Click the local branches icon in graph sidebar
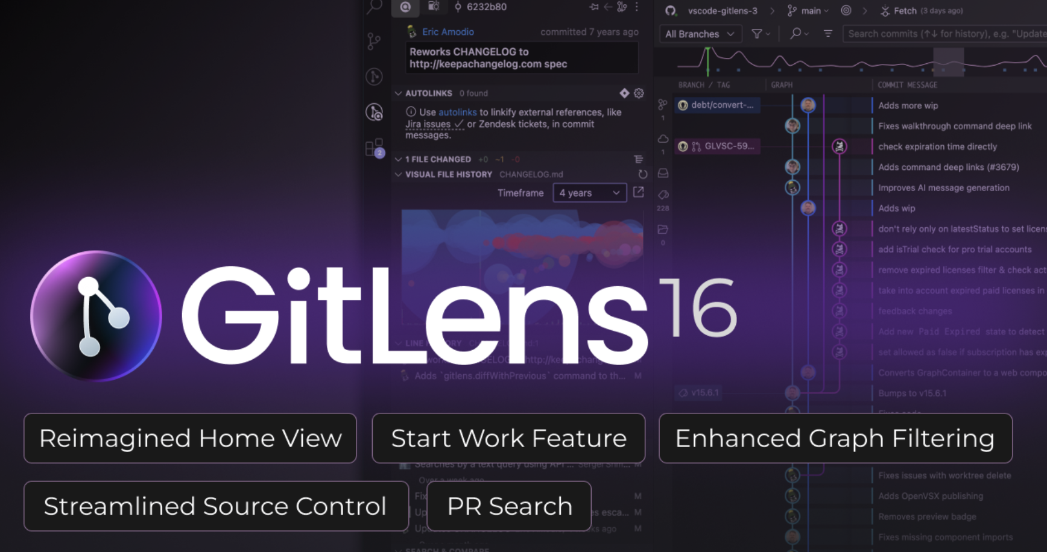 (663, 105)
